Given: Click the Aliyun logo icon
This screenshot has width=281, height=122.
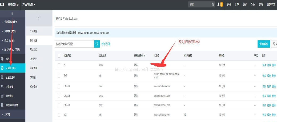Looking at the screenshot, I should [x=2, y=5].
